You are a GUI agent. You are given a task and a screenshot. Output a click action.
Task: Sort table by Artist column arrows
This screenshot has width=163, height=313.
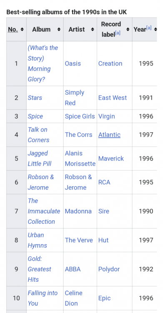(x=93, y=29)
